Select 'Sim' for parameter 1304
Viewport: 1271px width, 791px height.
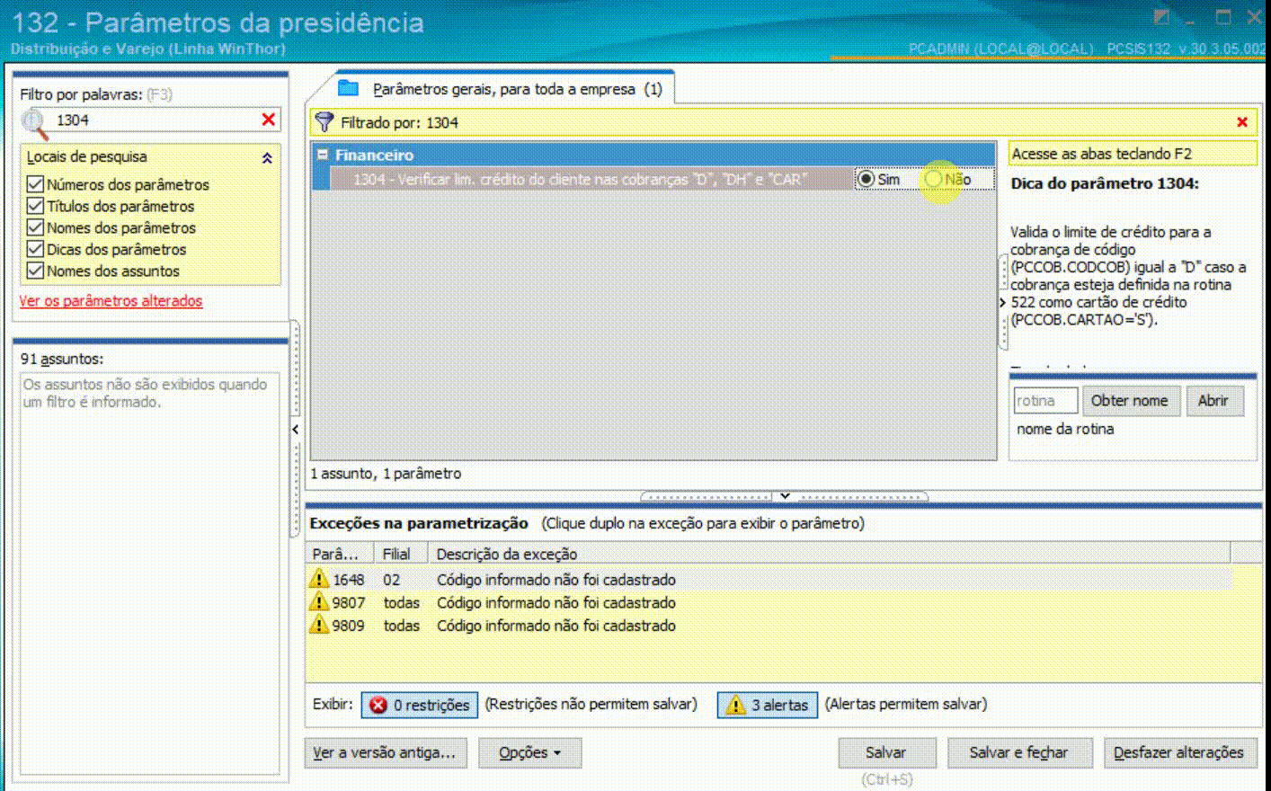point(866,178)
